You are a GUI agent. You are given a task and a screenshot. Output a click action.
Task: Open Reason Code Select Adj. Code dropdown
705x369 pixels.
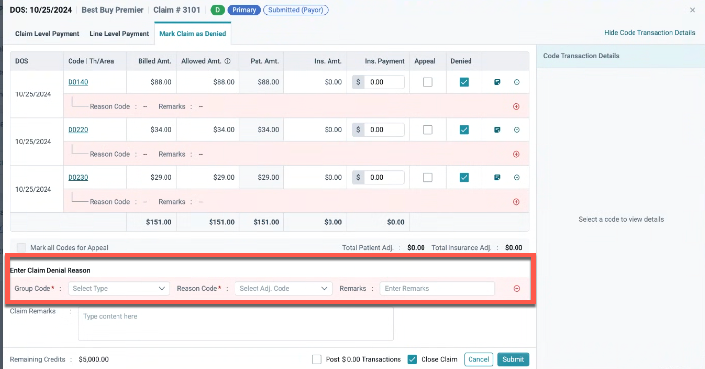(x=283, y=288)
